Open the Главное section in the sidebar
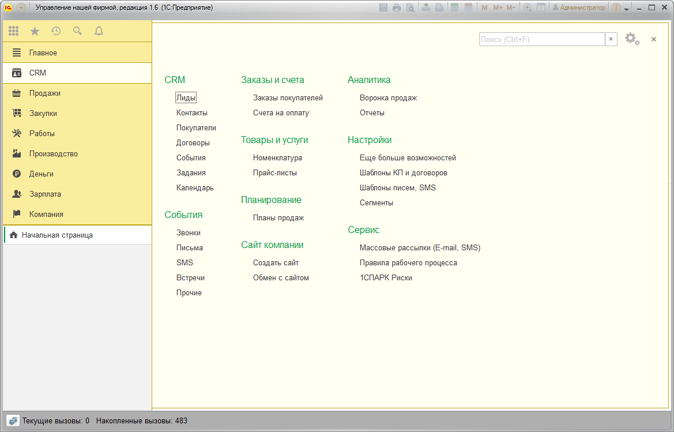This screenshot has width=674, height=432. coord(77,52)
